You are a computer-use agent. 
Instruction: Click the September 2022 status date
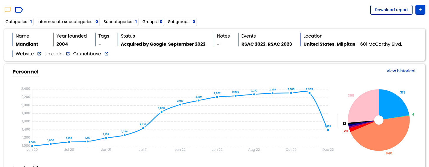(187, 44)
